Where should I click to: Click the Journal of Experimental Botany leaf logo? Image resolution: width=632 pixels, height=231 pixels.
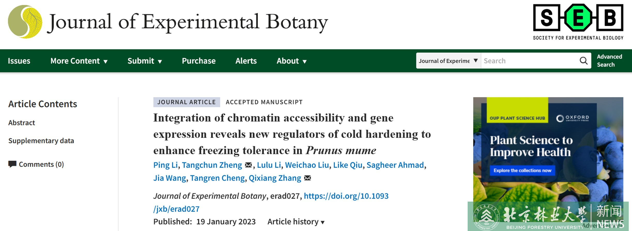coord(25,22)
